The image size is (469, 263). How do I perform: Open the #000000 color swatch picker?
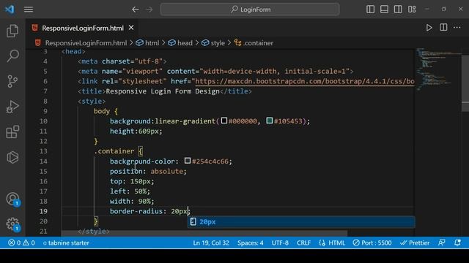click(224, 121)
